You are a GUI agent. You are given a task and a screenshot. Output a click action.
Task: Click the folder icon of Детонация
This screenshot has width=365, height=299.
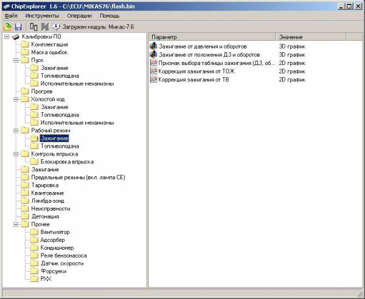coord(25,216)
